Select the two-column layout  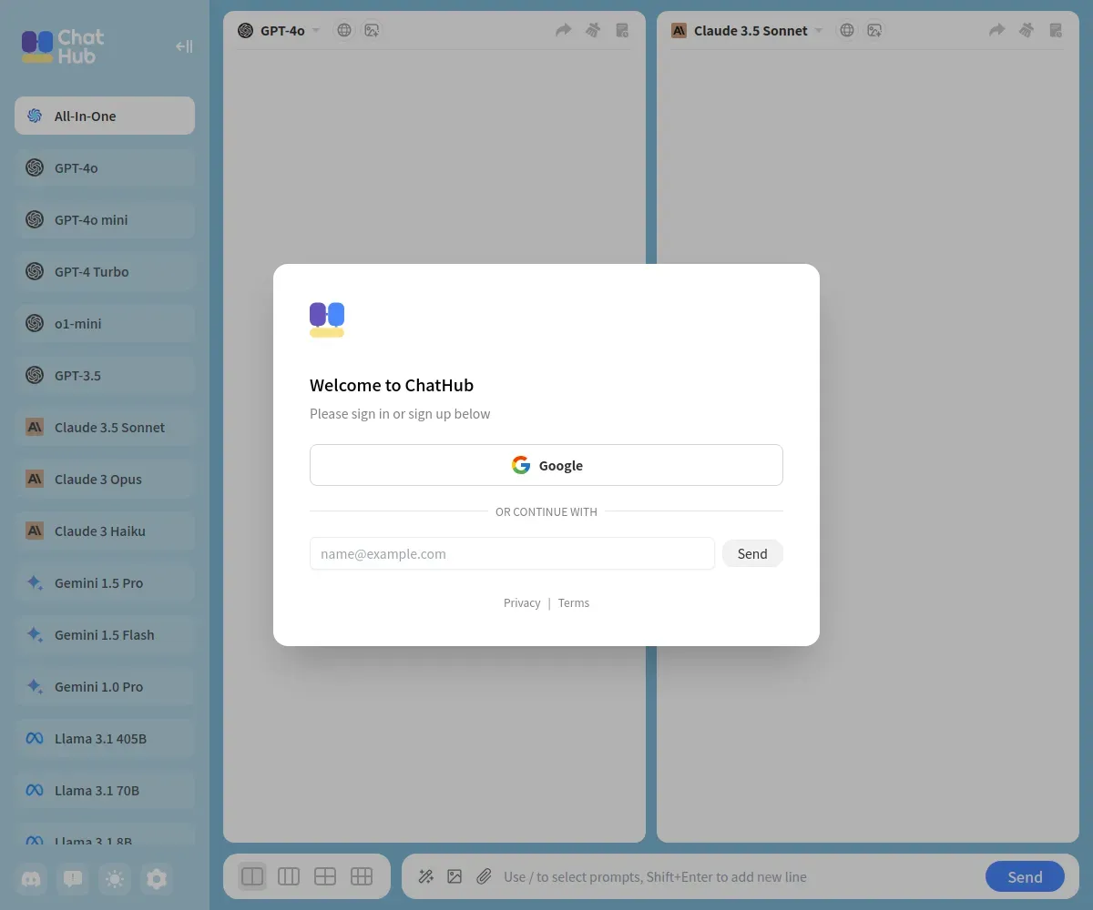click(252, 876)
